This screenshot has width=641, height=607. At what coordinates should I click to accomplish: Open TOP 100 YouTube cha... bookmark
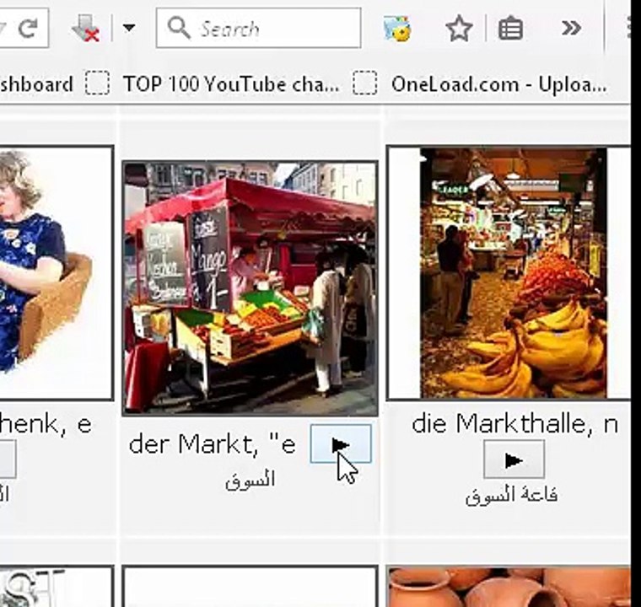[231, 84]
